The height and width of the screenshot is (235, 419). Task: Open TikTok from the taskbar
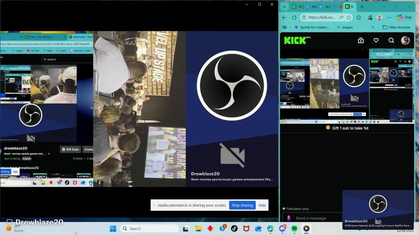[x=234, y=229]
